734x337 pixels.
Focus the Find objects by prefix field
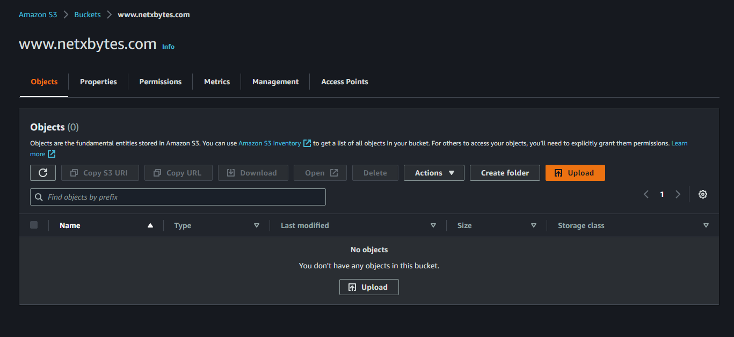pyautogui.click(x=183, y=197)
